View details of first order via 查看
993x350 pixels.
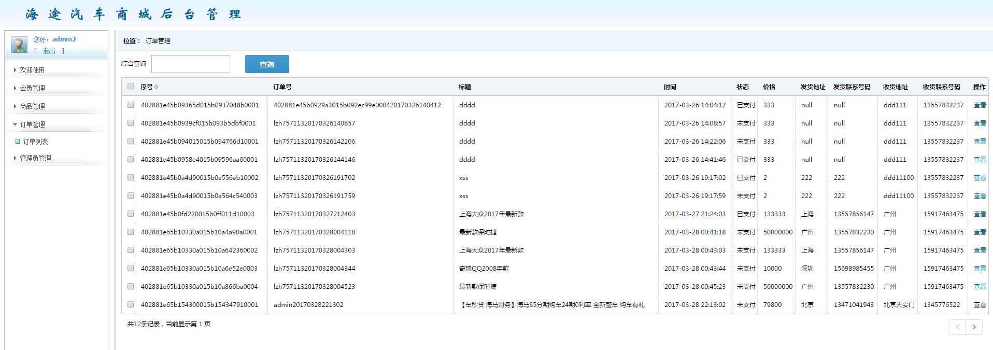(980, 105)
